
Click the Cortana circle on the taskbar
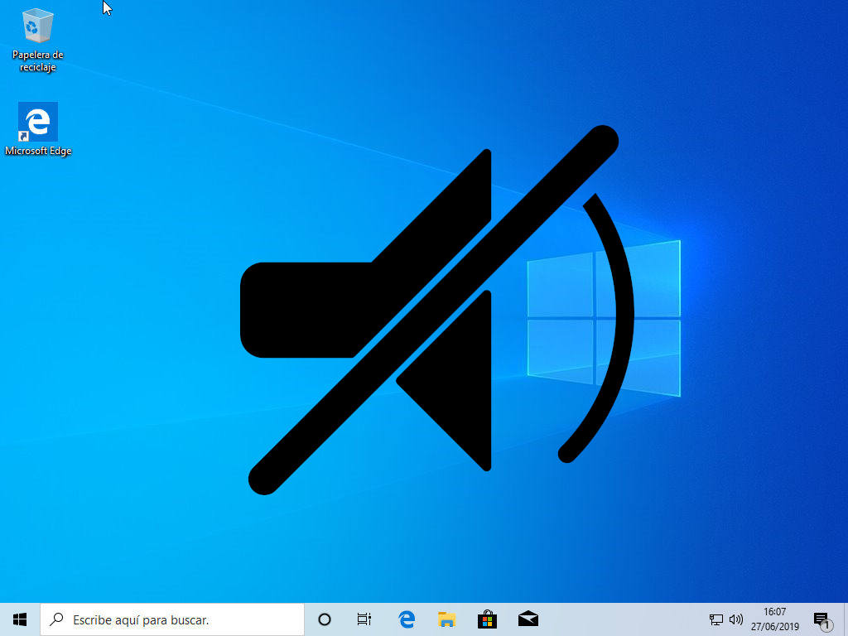(x=325, y=619)
